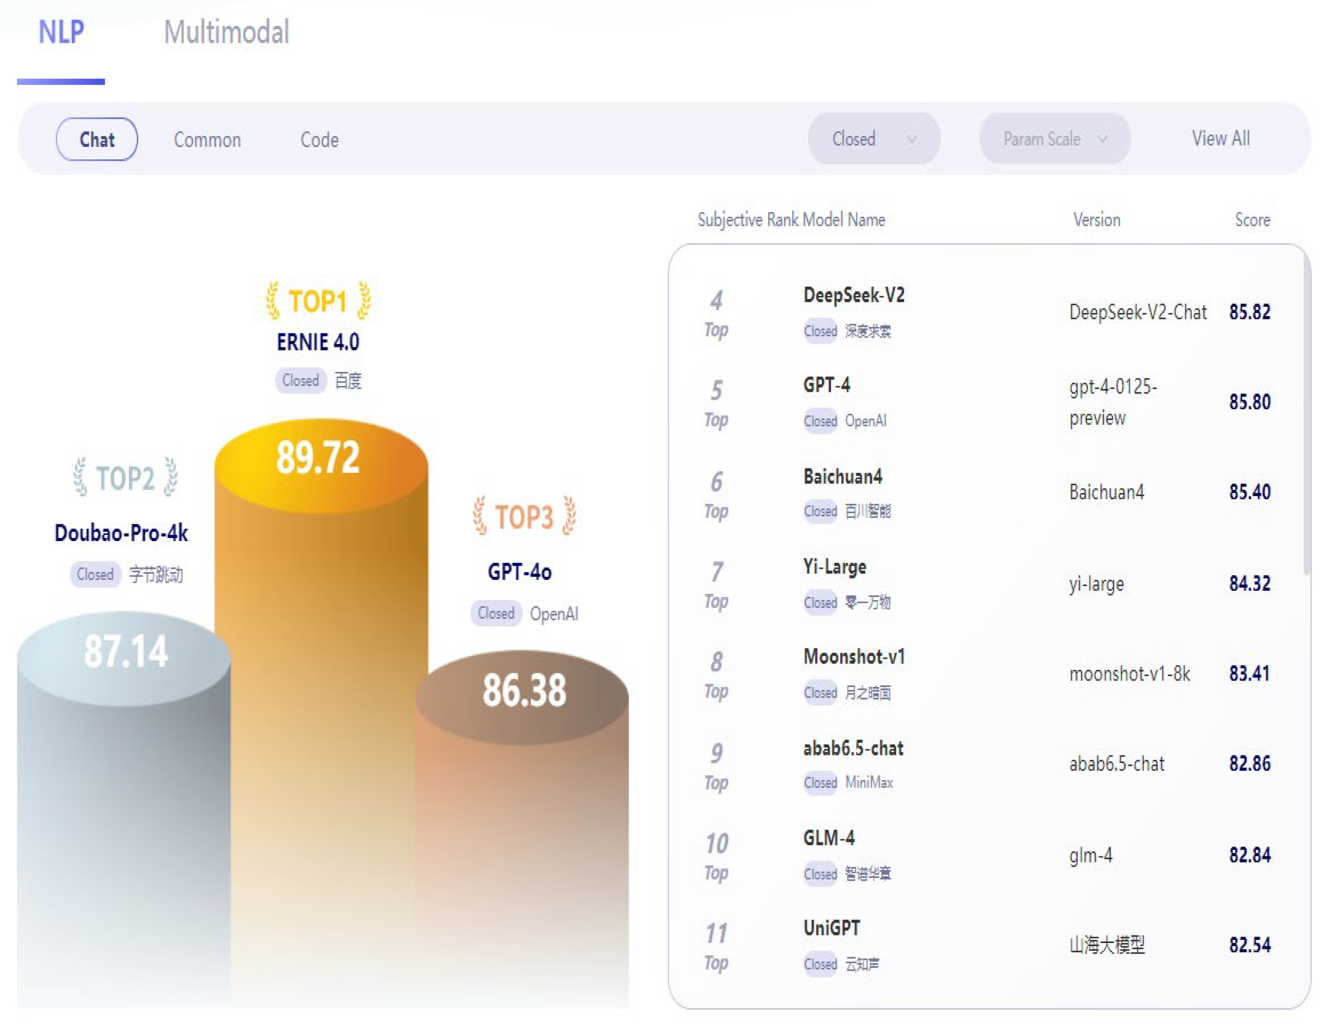Click the TOP1 laurel badge
The width and height of the screenshot is (1328, 1035).
(318, 301)
